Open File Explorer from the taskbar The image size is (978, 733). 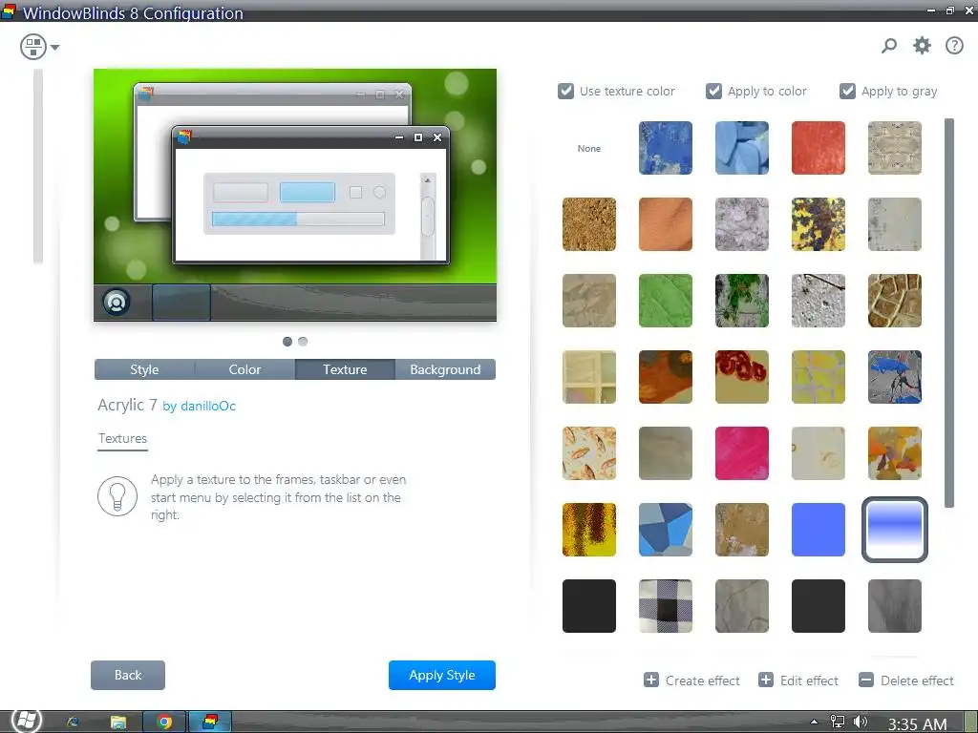117,722
